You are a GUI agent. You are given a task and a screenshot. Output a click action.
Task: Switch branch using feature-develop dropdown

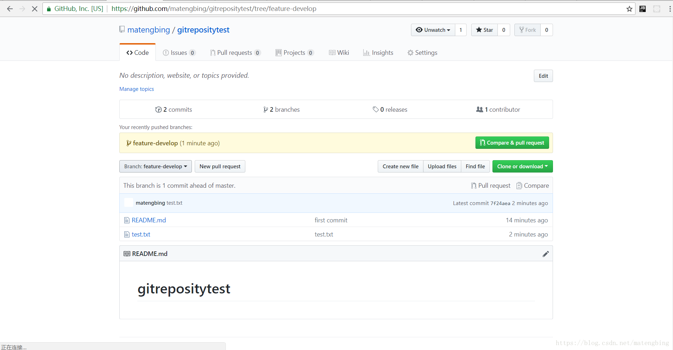tap(155, 167)
